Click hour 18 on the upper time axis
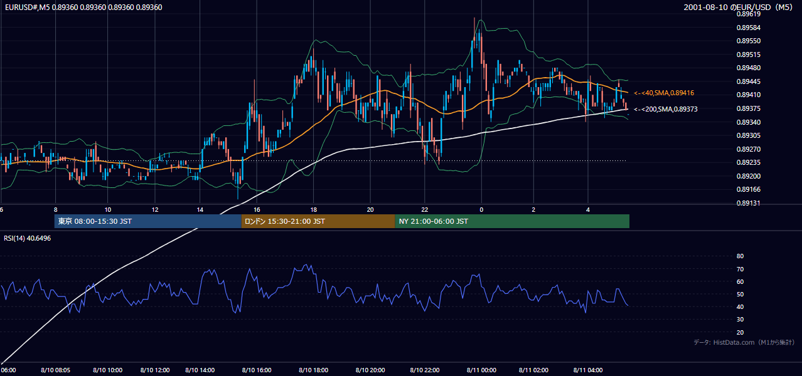The height and width of the screenshot is (376, 802). [x=314, y=209]
